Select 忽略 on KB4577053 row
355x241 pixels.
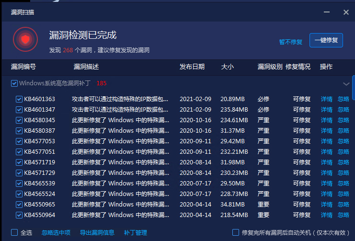[x=344, y=141]
